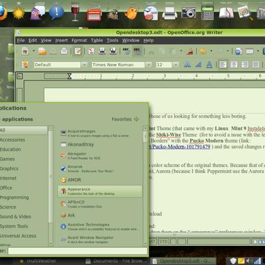Expand the Table dropdown arrow
Screen dimensions: 265x265
(x=258, y=51)
